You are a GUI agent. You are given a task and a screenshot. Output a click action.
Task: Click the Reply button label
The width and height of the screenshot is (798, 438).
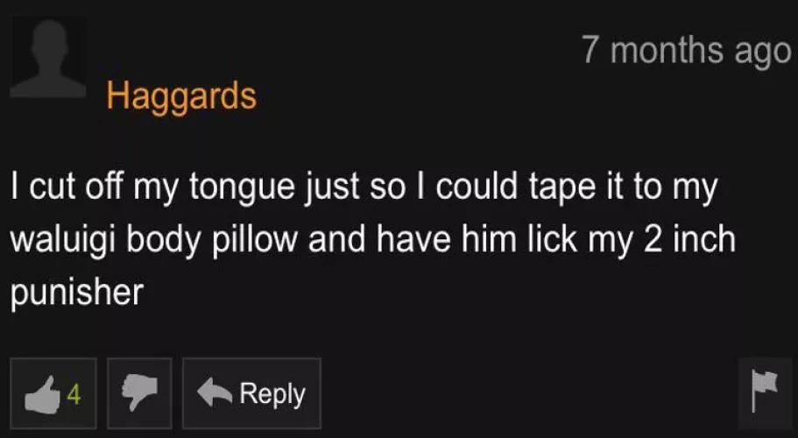pos(272,394)
